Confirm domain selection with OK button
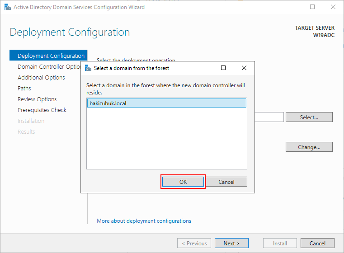The width and height of the screenshot is (344, 253). (183, 182)
